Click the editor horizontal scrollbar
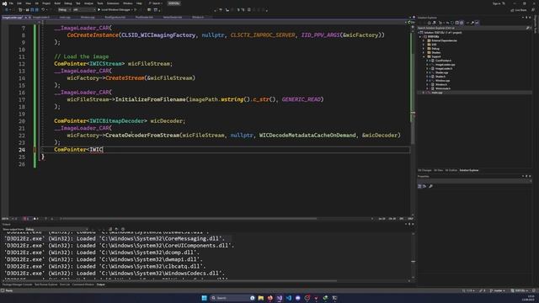 click(x=189, y=219)
